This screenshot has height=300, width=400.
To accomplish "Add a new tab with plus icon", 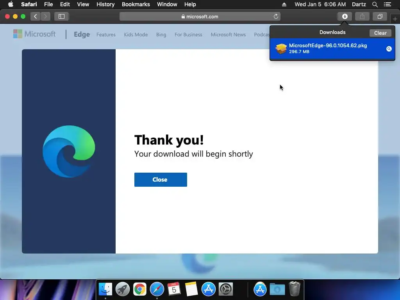I will pos(395,19).
